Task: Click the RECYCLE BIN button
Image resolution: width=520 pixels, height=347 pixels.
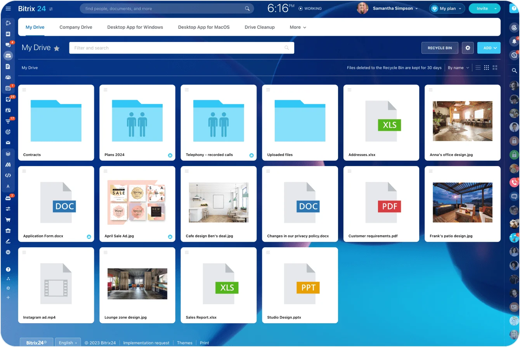Action: [440, 48]
